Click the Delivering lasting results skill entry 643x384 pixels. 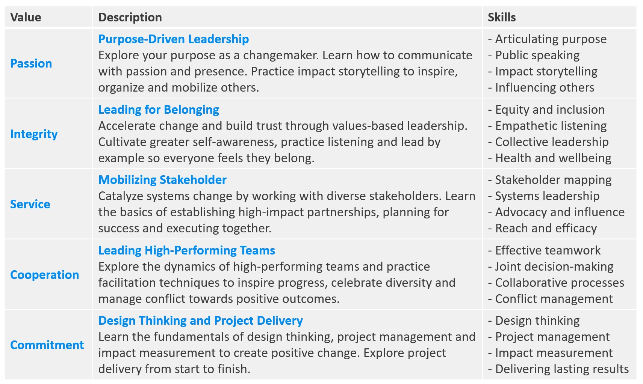(x=561, y=369)
